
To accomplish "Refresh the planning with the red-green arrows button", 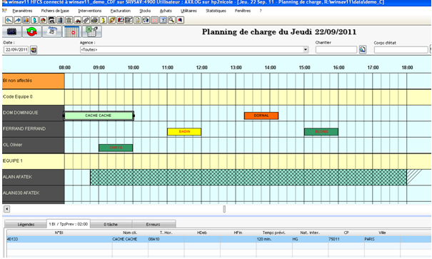I will 32,32.
